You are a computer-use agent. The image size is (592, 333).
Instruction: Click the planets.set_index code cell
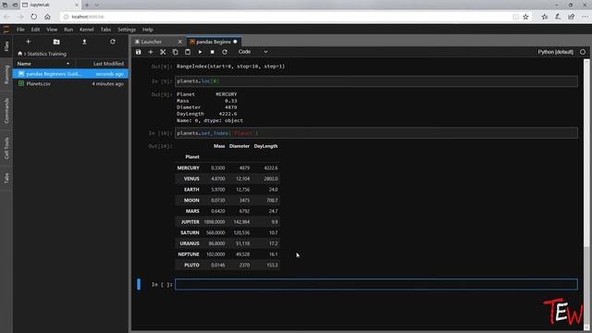376,133
